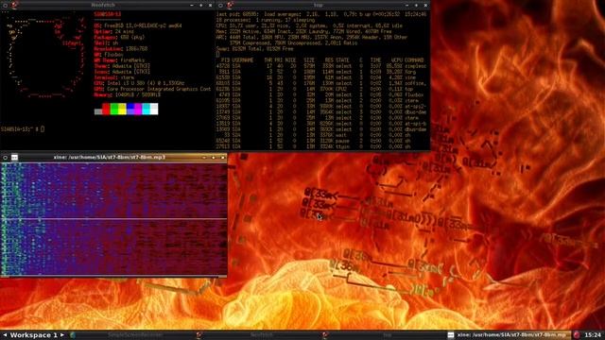Click the Neofetch window title bar
Image resolution: width=605 pixels, height=340 pixels.
click(x=103, y=5)
